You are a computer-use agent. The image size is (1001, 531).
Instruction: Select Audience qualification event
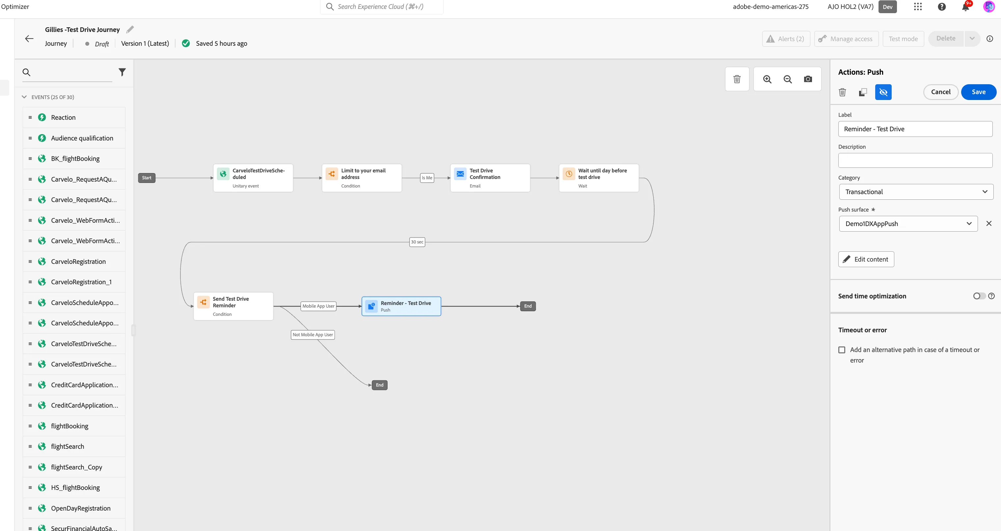[74, 138]
